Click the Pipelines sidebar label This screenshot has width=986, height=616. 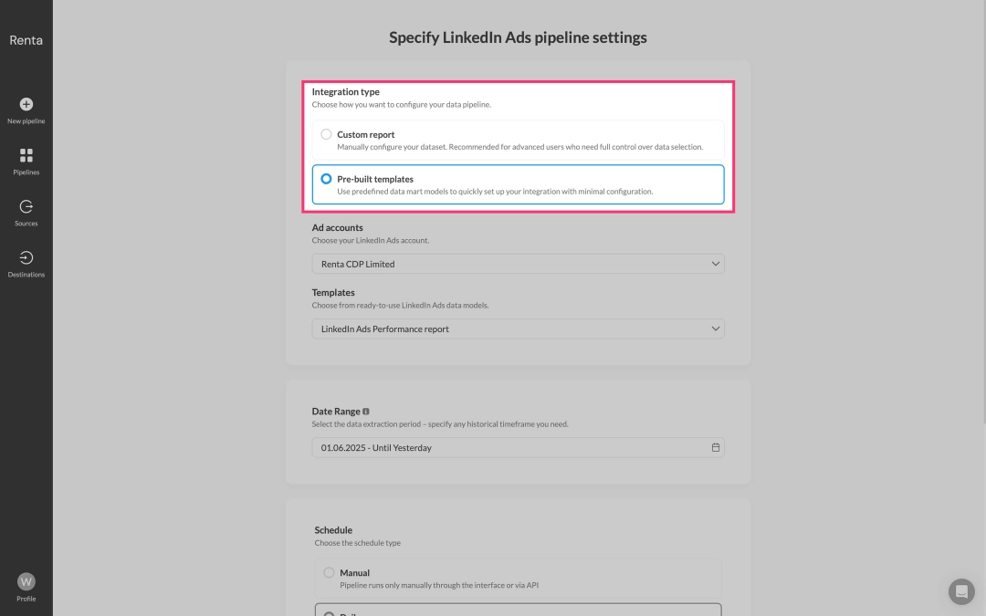pyautogui.click(x=26, y=172)
